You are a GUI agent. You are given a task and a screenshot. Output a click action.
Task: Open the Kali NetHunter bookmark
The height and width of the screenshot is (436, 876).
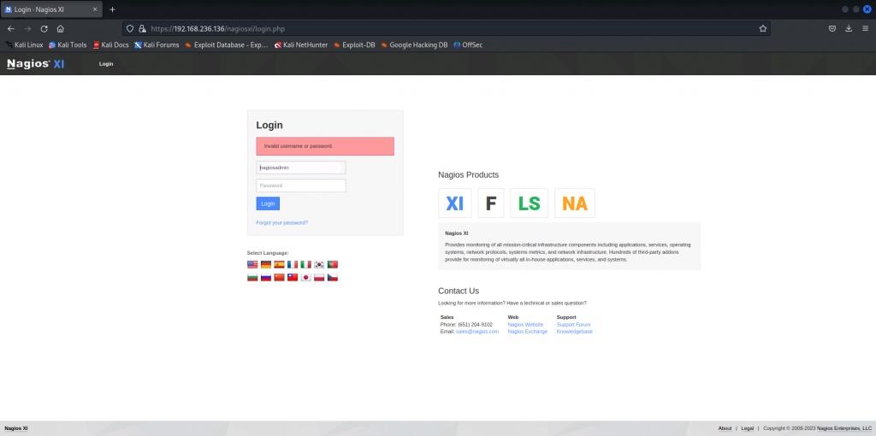(301, 44)
